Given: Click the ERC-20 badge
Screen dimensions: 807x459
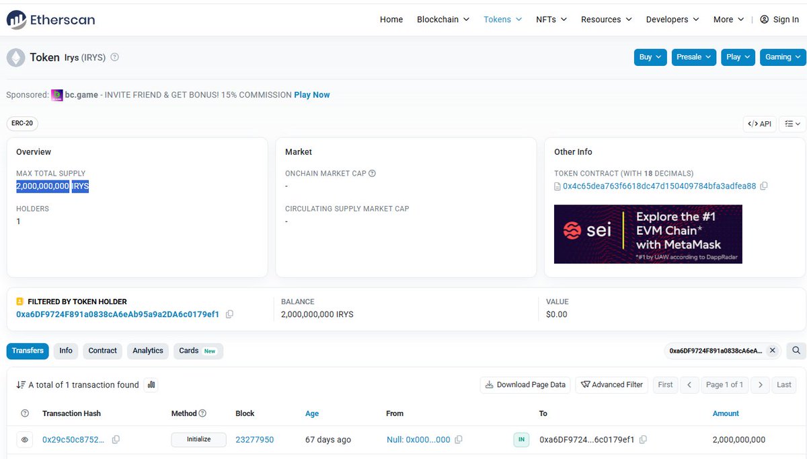Looking at the screenshot, I should 22,123.
